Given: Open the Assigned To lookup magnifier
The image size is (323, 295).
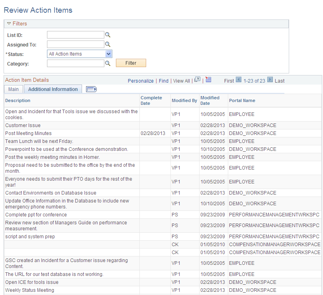Looking at the screenshot, I should coord(108,44).
